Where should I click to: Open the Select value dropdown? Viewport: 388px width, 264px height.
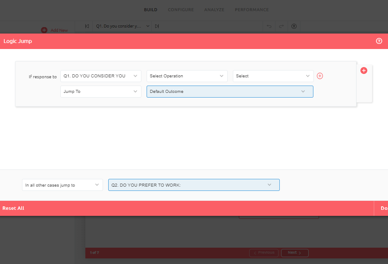point(273,76)
